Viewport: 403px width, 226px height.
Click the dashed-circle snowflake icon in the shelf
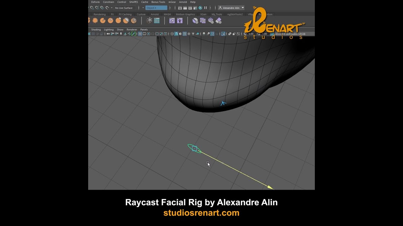coord(149,20)
